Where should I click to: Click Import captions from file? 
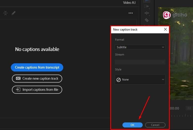(37, 90)
